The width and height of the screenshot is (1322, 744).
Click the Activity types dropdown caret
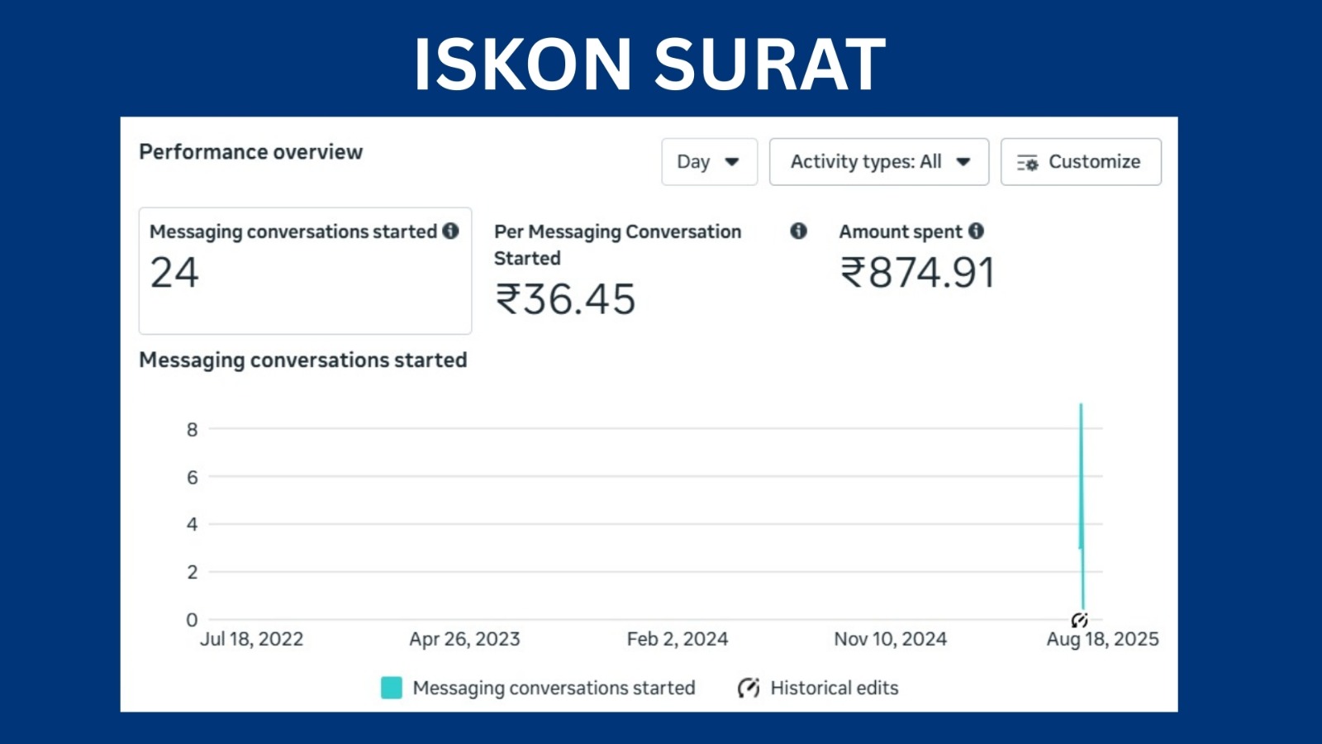click(x=963, y=162)
